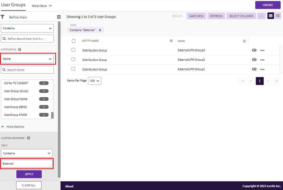Screen dimensions: 283x190
Task: Open the Items Per Page dropdown
Action: pos(95,81)
